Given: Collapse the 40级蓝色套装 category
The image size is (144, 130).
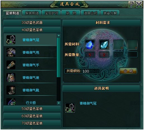Looking at the screenshot, I should pyautogui.click(x=32, y=30).
